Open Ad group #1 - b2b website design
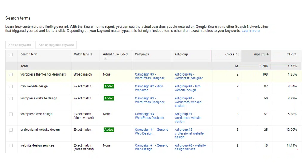 (x=188, y=88)
